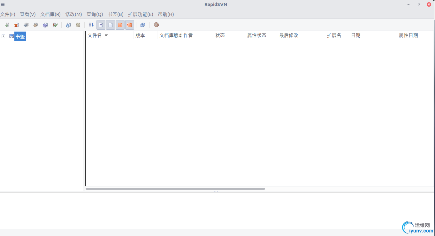Open the 查看(V) menu
435x236 pixels.
click(28, 14)
